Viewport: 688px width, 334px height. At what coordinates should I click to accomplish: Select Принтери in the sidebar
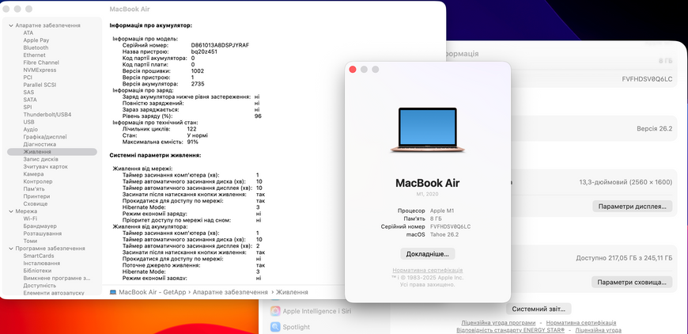[x=36, y=196]
